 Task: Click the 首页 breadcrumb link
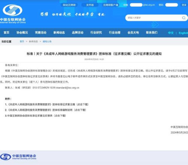click(x=22, y=41)
